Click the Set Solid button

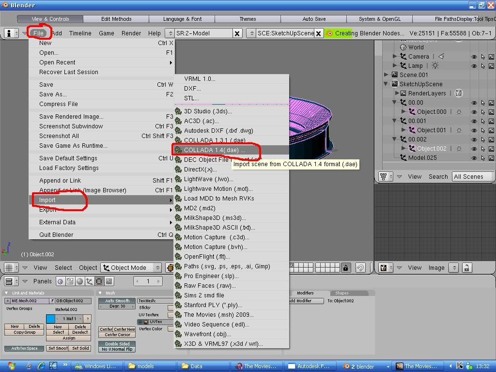pyautogui.click(x=80, y=348)
